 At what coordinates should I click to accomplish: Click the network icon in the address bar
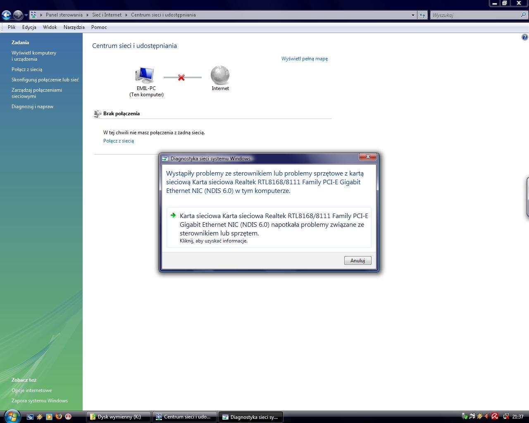click(34, 15)
